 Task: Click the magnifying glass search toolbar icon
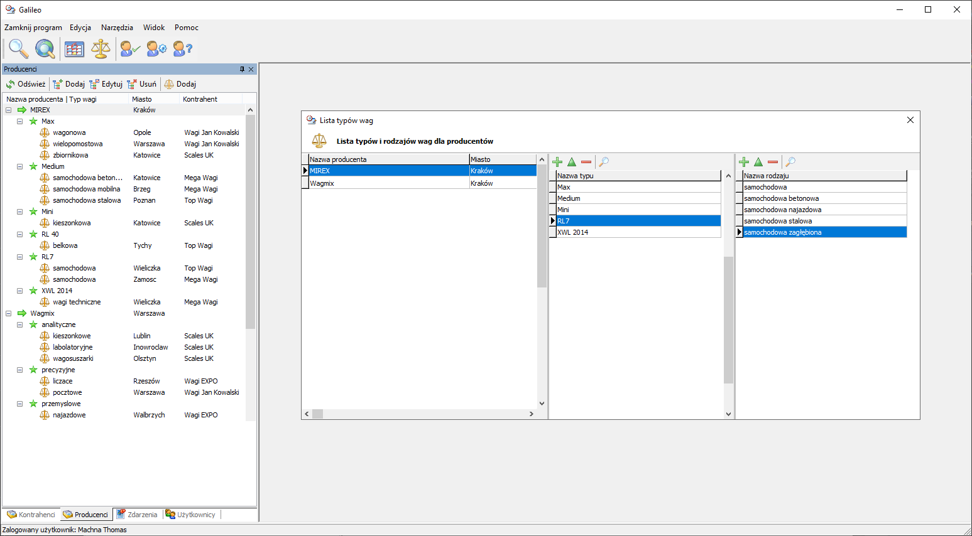coord(18,48)
